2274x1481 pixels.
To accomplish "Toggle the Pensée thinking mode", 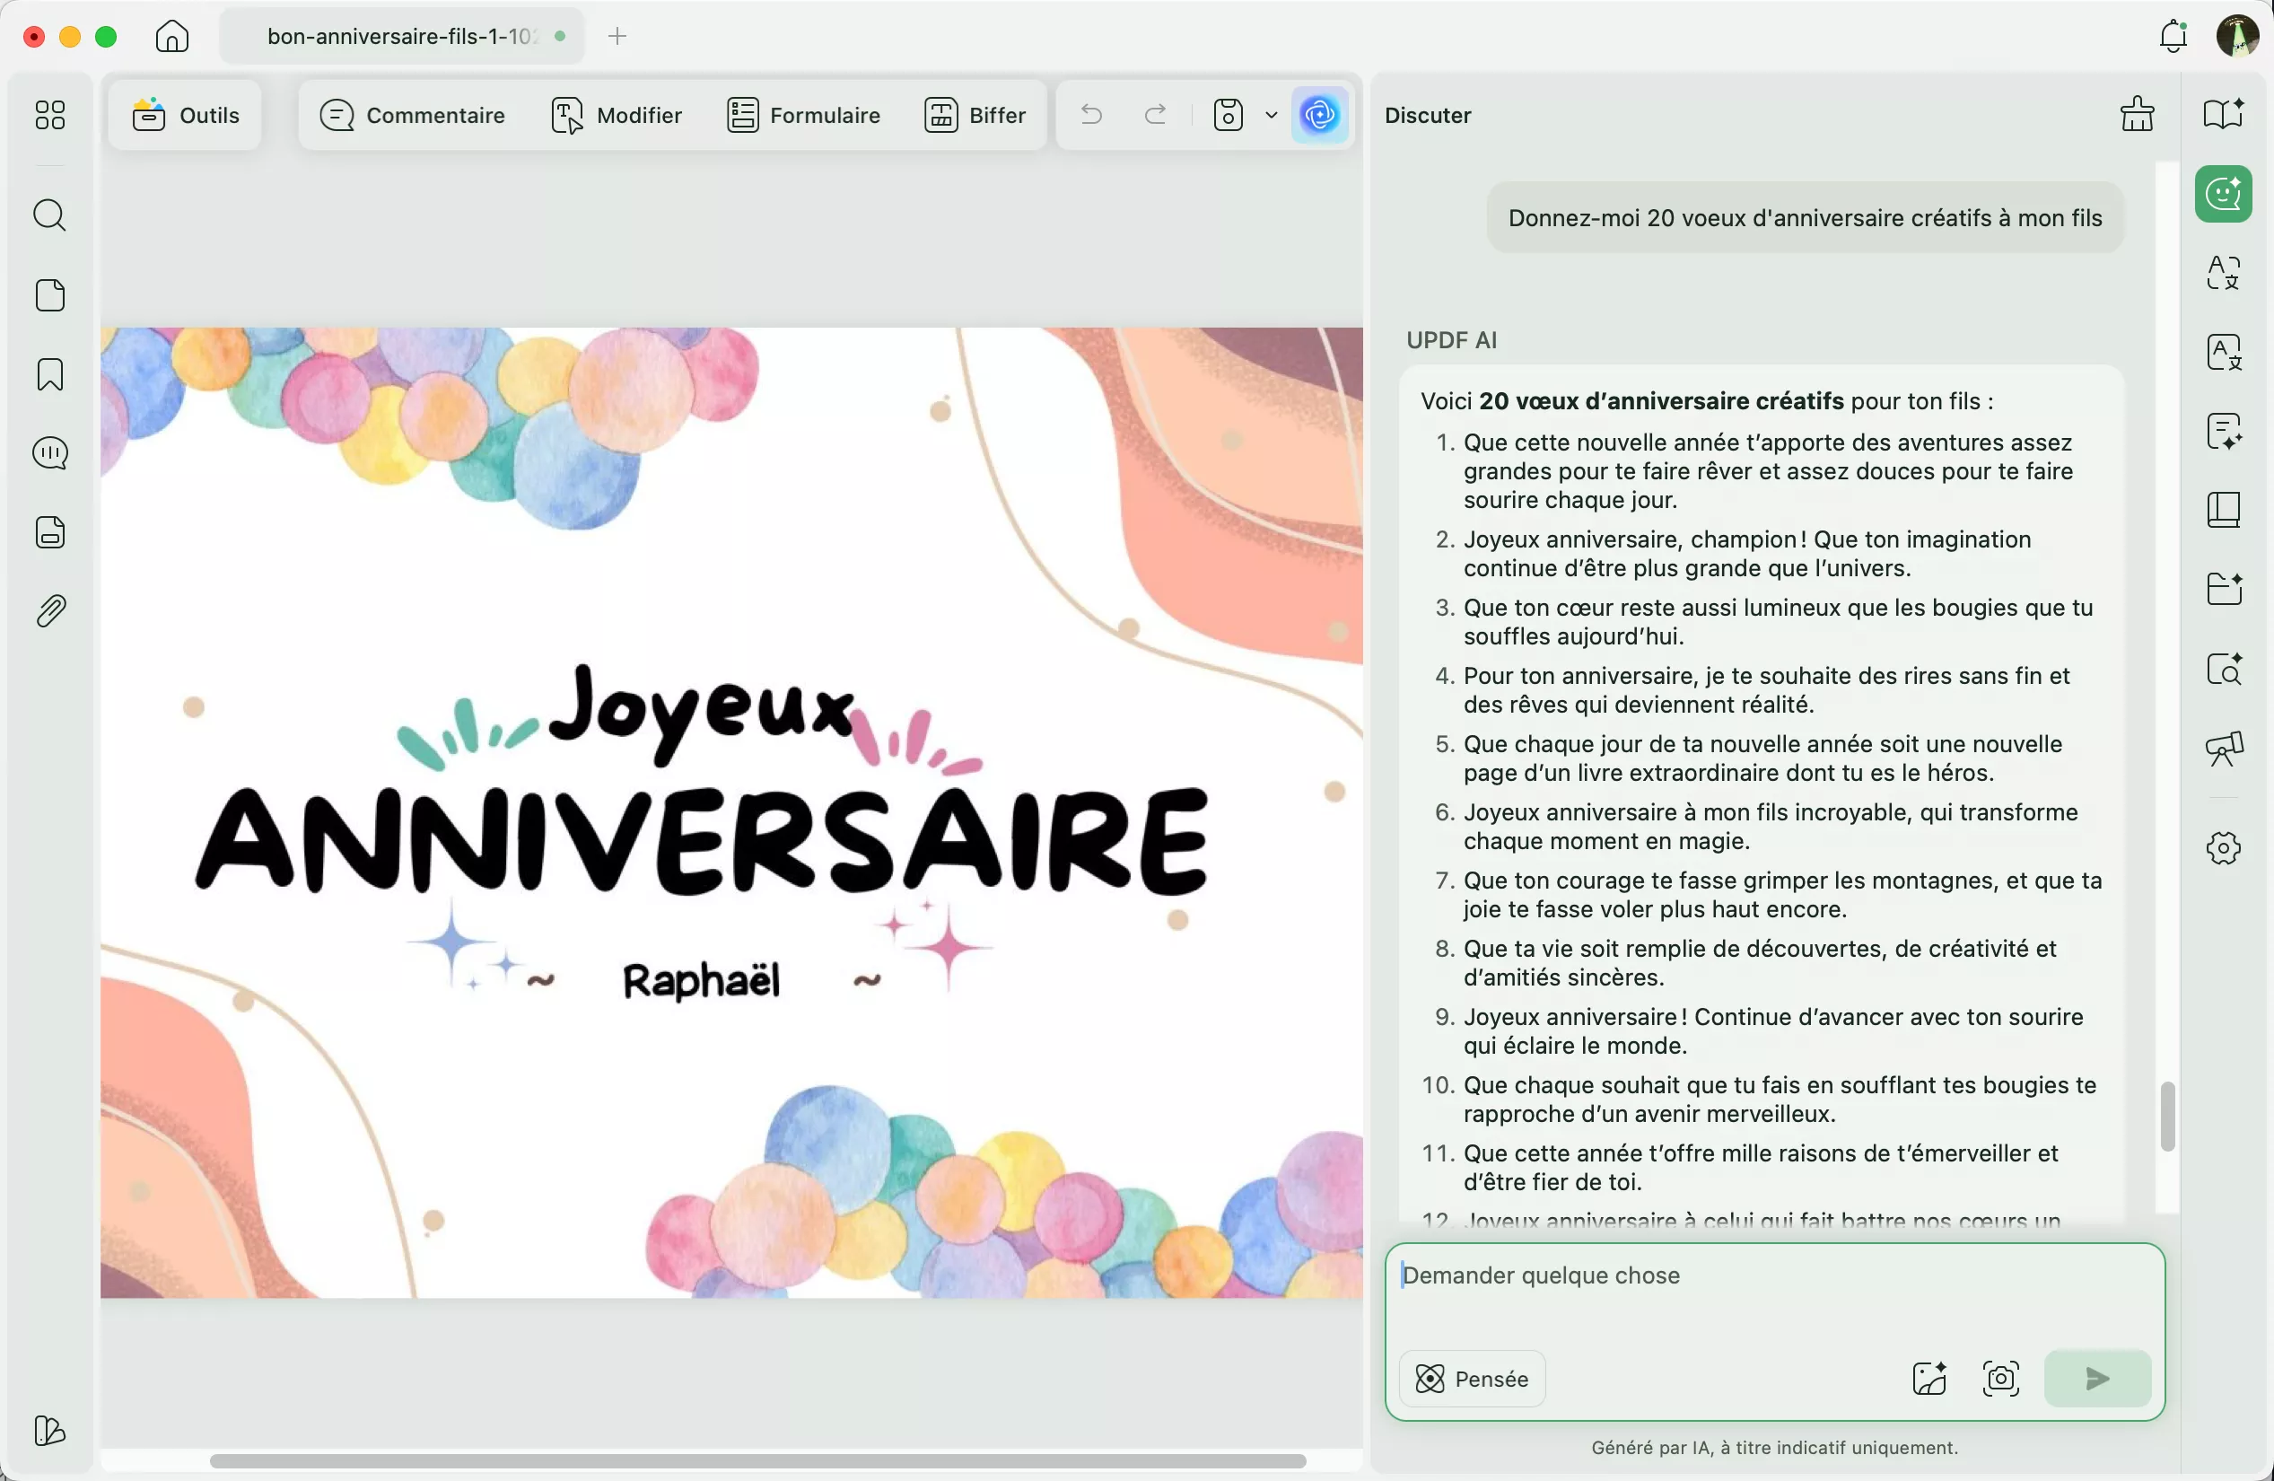I will [x=1471, y=1378].
